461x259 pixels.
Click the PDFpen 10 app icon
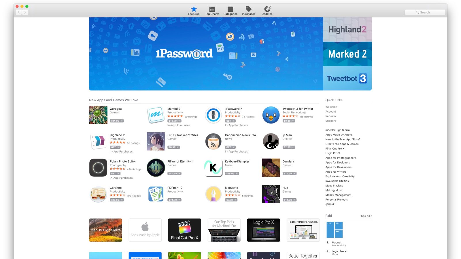pos(156,194)
